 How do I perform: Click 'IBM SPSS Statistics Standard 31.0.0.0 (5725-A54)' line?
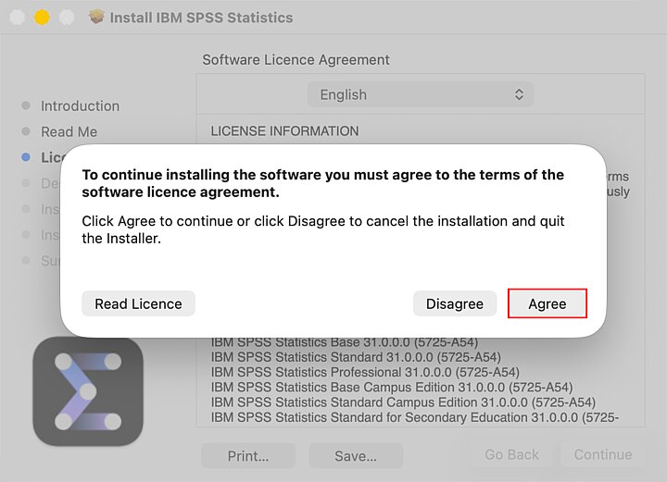click(356, 357)
